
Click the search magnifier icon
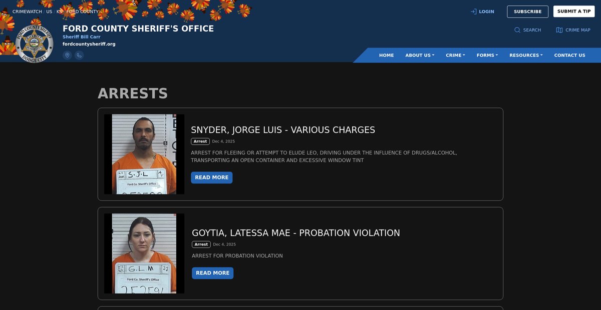(x=517, y=30)
